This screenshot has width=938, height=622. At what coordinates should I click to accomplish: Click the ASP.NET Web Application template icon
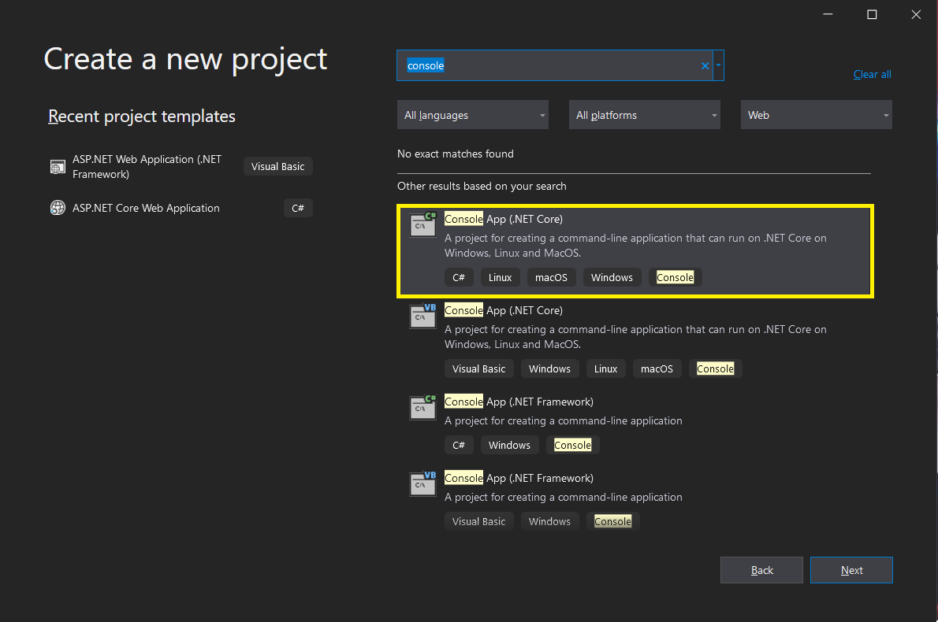(58, 167)
